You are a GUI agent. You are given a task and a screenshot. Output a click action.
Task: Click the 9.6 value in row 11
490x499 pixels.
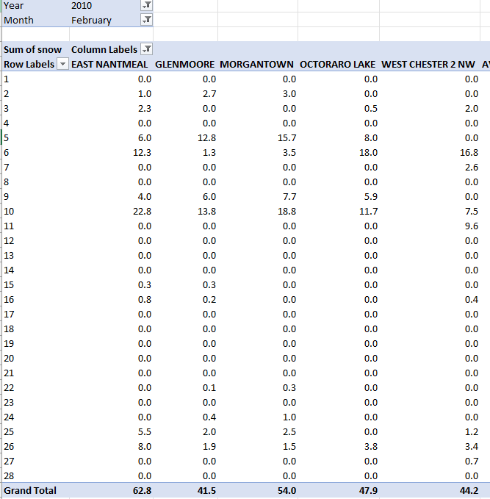[x=470, y=226]
